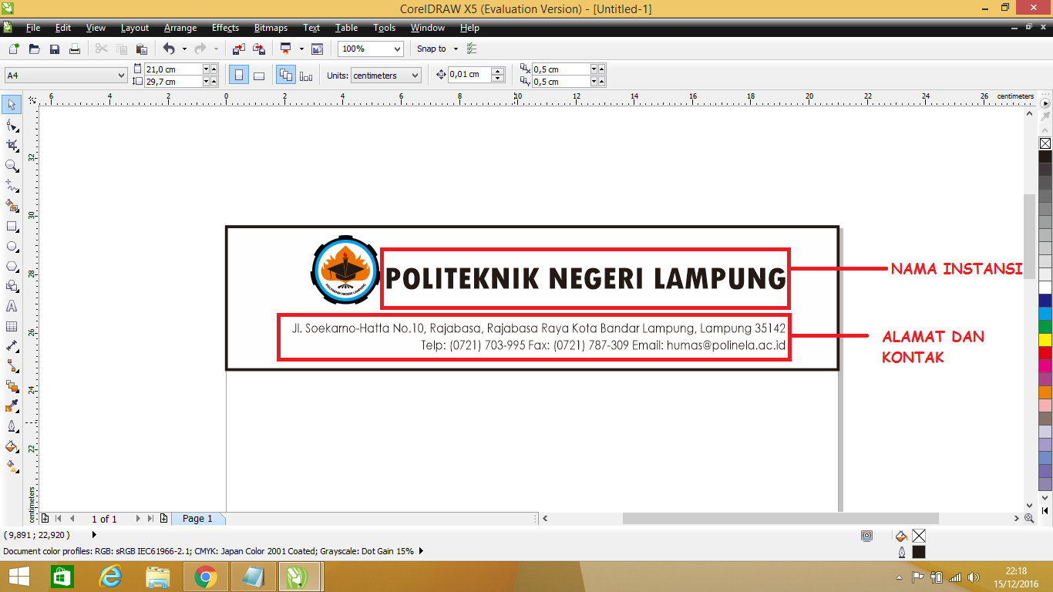Click the Undo arrow icon
The height and width of the screenshot is (592, 1053).
[x=169, y=49]
